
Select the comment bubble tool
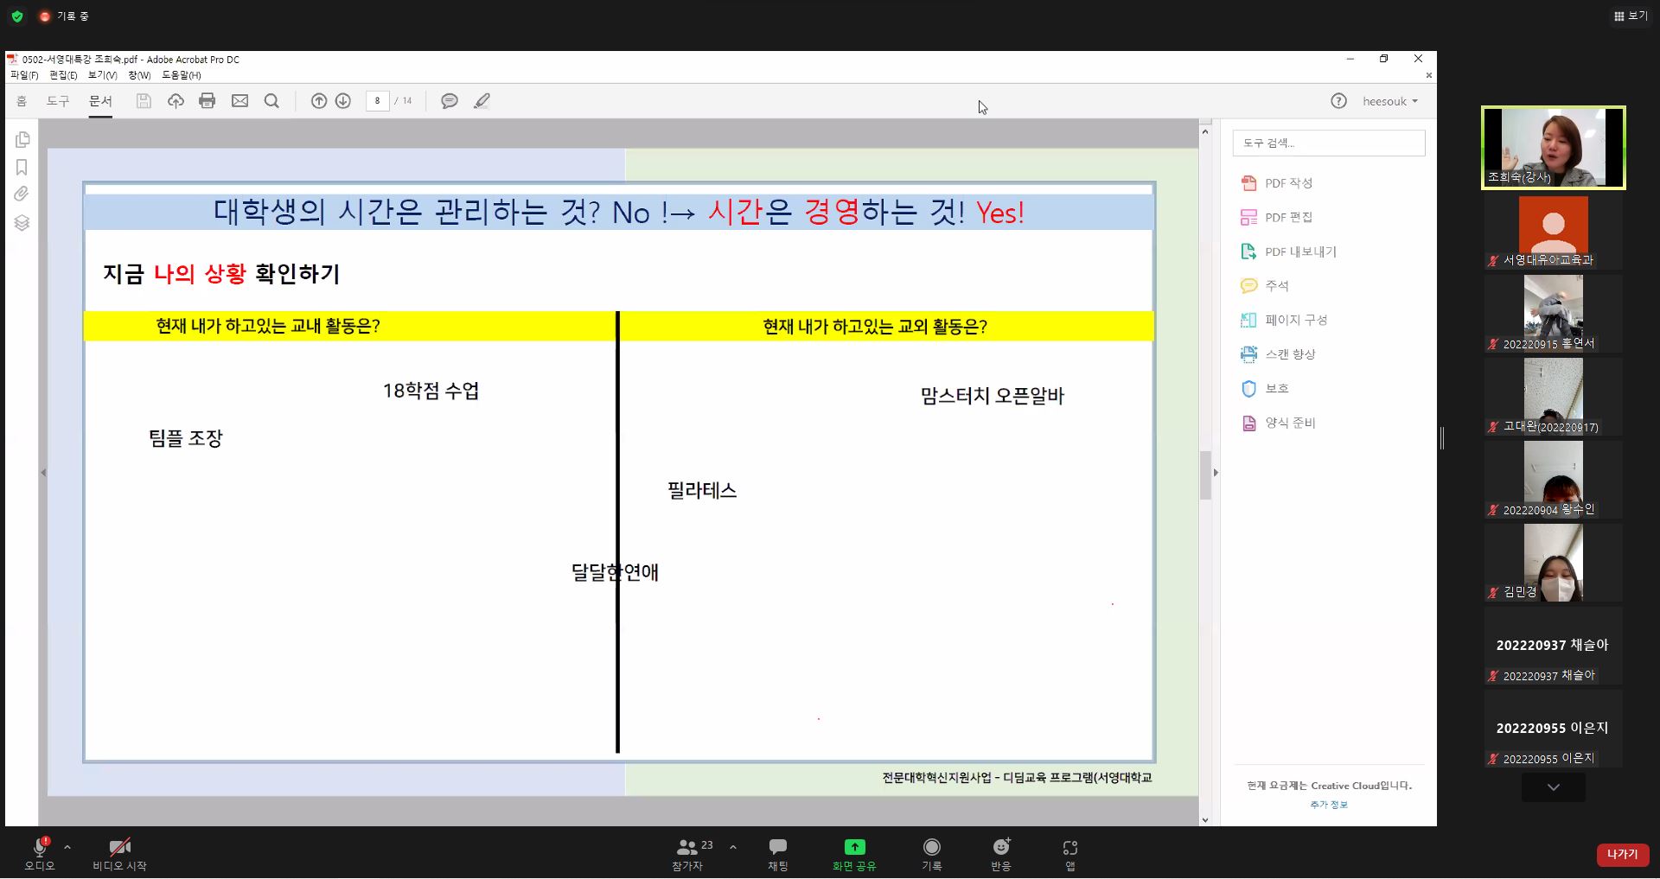point(450,101)
